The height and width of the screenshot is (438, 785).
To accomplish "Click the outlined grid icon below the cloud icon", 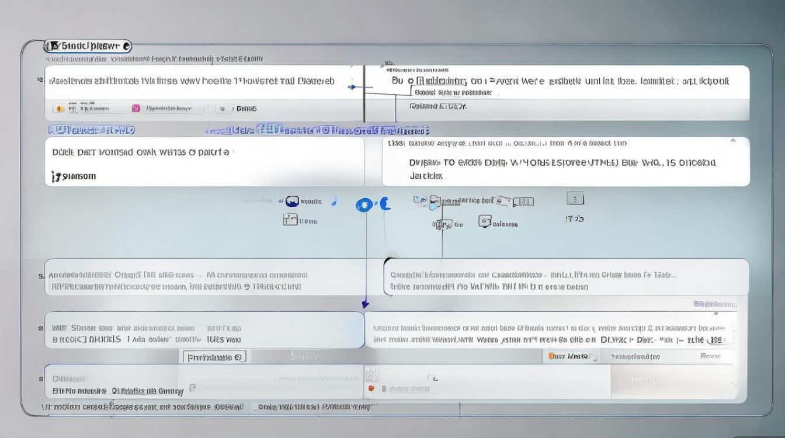I will coord(290,220).
